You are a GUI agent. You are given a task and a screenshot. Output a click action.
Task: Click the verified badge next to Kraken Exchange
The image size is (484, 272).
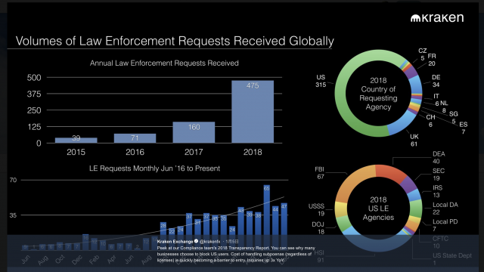coord(196,241)
